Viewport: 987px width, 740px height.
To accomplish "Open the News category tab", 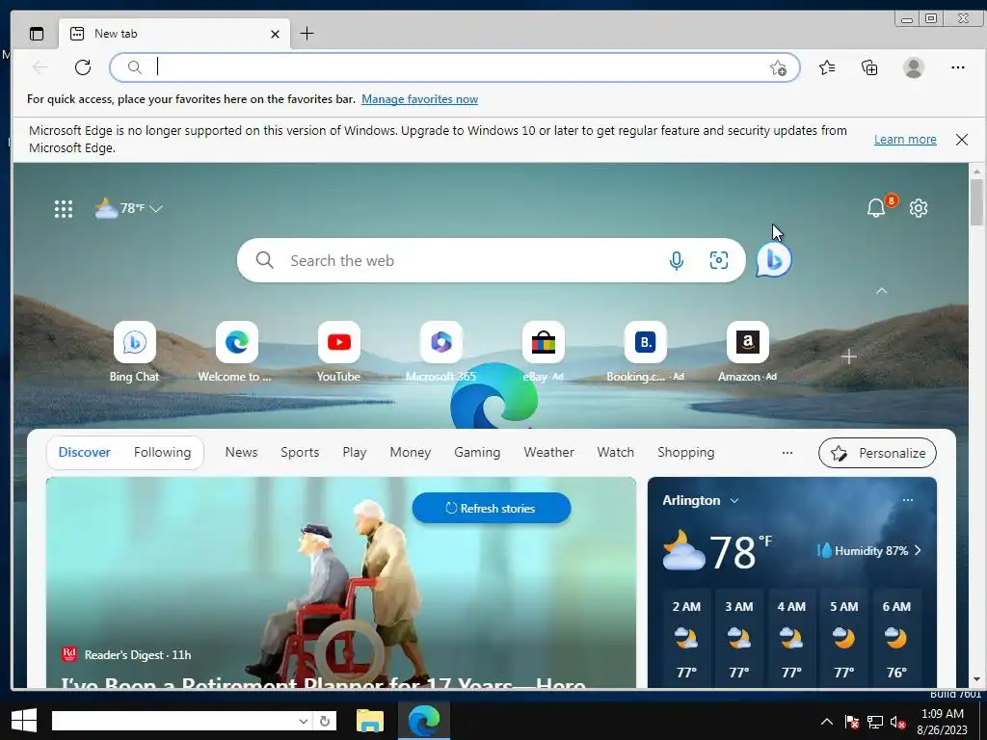I will pyautogui.click(x=241, y=453).
